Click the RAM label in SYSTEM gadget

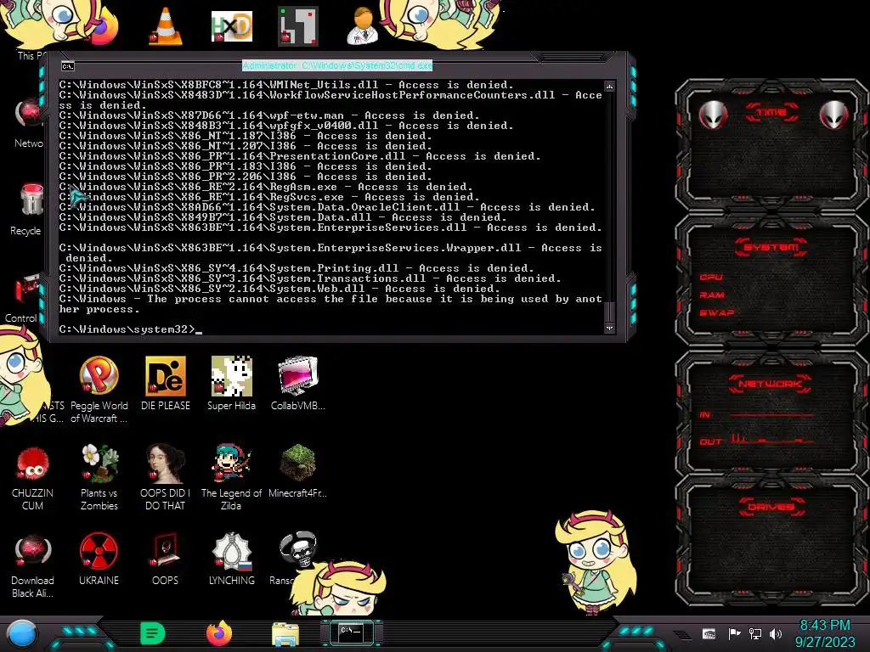click(x=712, y=295)
